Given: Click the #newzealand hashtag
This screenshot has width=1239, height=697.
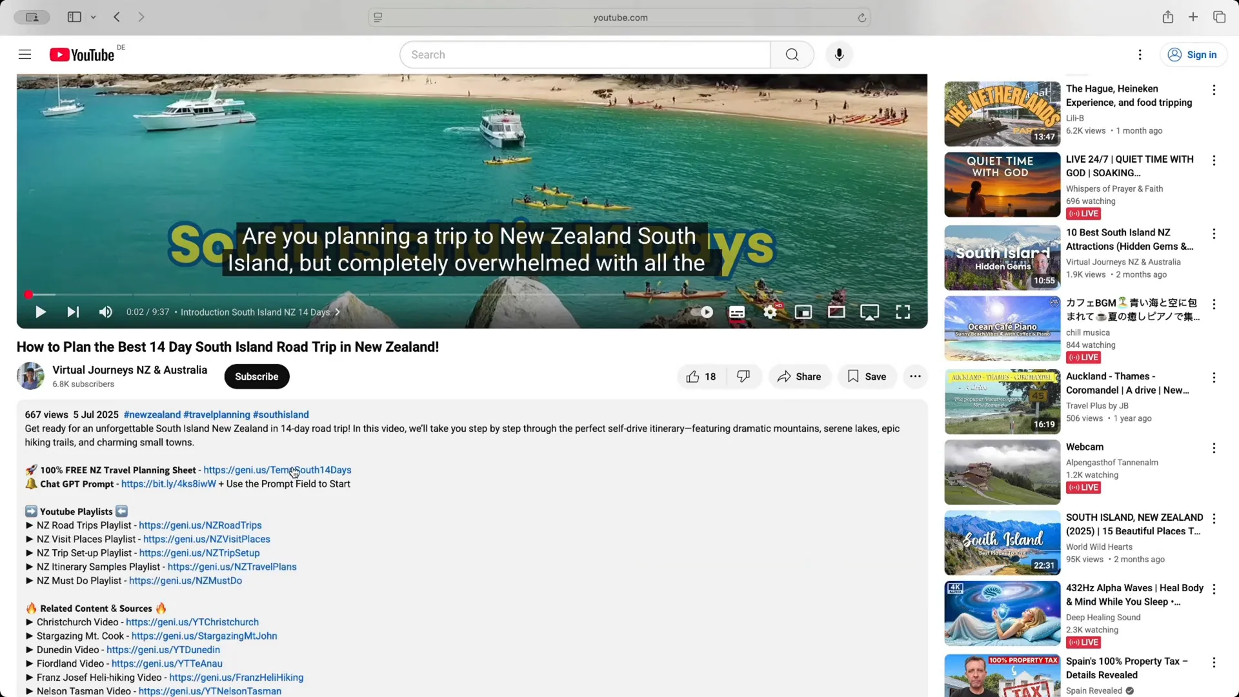Looking at the screenshot, I should pos(152,415).
